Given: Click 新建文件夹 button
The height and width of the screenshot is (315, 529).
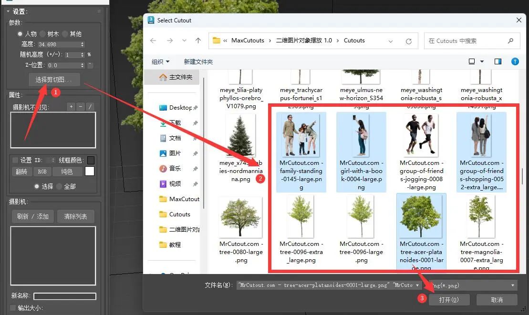Looking at the screenshot, I should point(198,61).
